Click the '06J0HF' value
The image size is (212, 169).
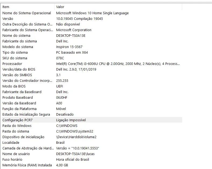tap(62, 98)
